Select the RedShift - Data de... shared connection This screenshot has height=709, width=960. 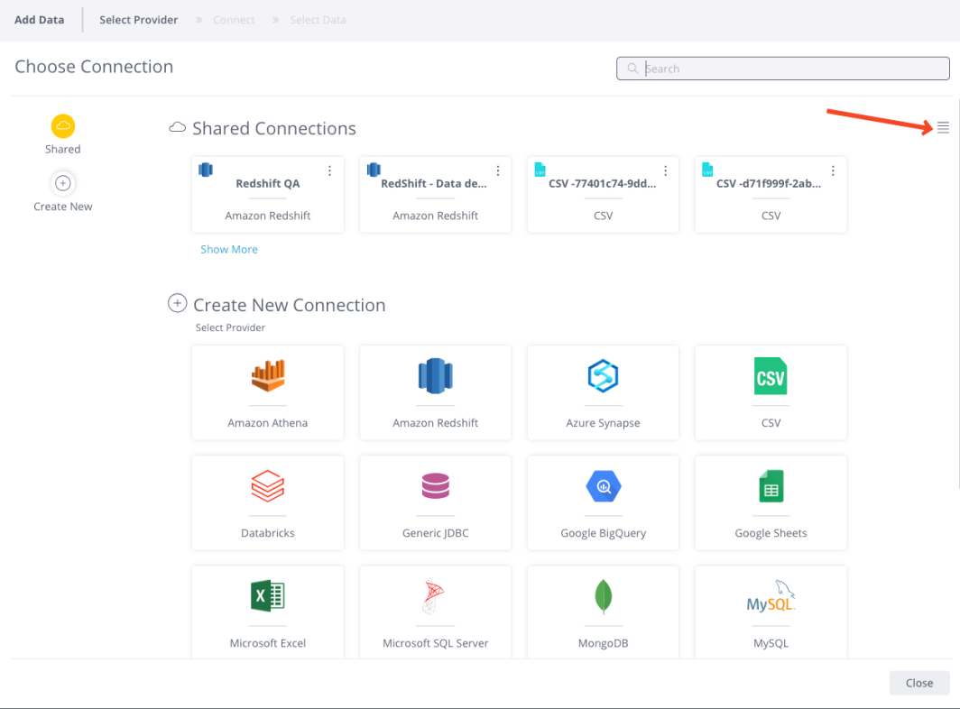coord(435,195)
